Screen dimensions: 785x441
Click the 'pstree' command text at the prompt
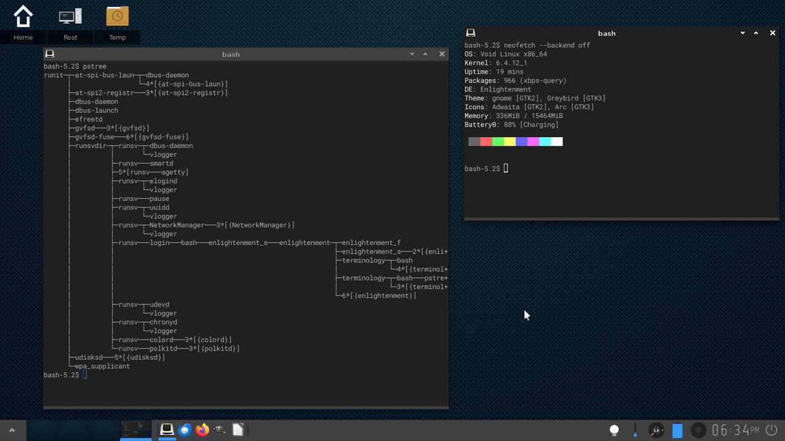click(94, 66)
